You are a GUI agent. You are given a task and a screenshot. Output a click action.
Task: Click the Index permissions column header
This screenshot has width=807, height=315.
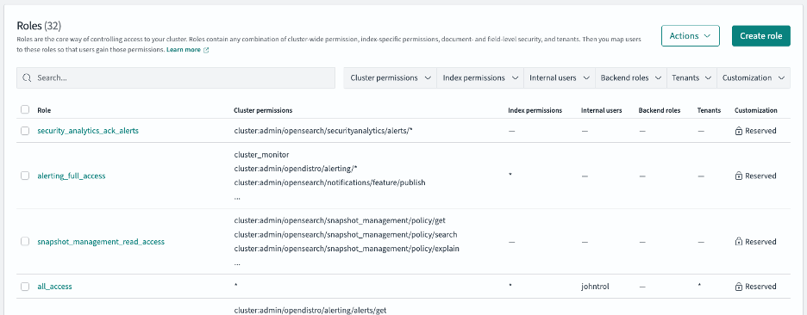coord(535,110)
